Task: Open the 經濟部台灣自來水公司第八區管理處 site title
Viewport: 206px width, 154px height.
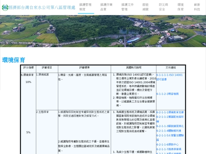Action: [42, 8]
